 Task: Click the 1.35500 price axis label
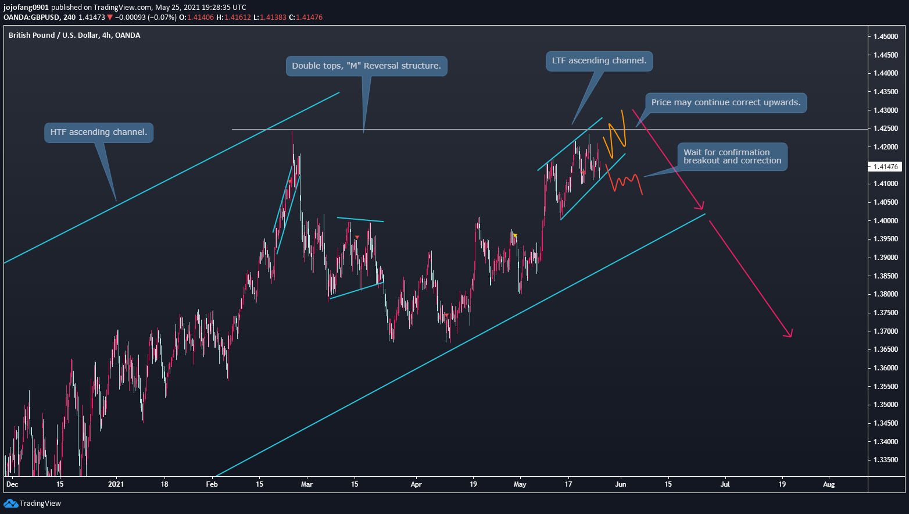885,387
